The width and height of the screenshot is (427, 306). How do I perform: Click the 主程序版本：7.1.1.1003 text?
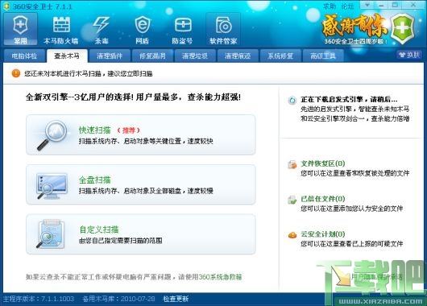[39, 299]
